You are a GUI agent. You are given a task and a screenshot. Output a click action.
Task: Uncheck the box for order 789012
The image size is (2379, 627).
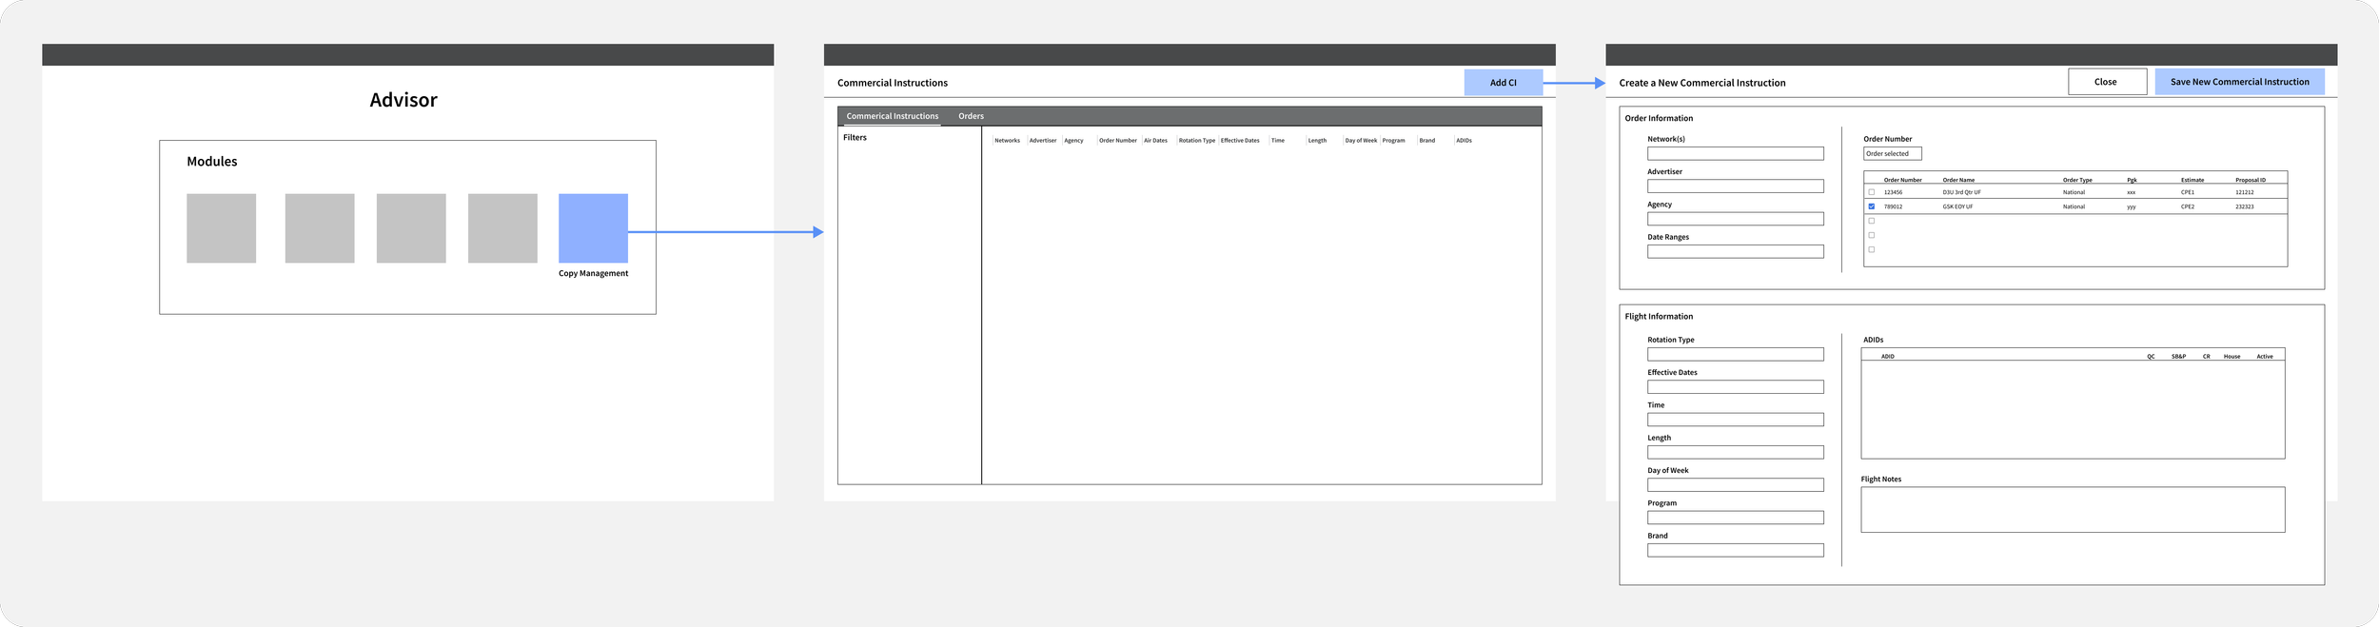pyautogui.click(x=1871, y=206)
